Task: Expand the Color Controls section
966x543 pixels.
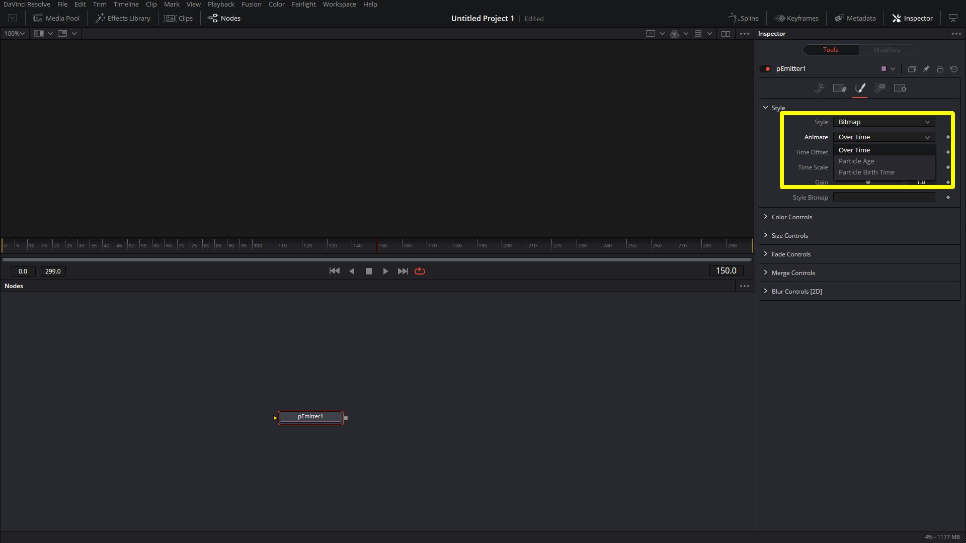Action: (860, 217)
